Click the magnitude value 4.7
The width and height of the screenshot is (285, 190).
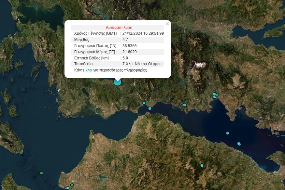tap(125, 40)
